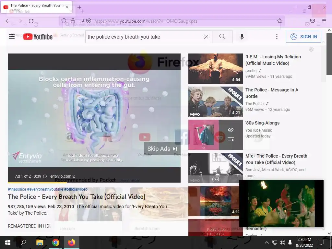Go back using the browser back arrow
This screenshot has width=332, height=249.
pyautogui.click(x=8, y=21)
